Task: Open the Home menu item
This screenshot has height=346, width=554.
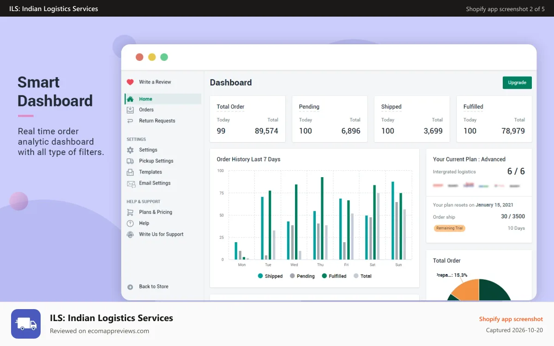Action: pos(163,99)
